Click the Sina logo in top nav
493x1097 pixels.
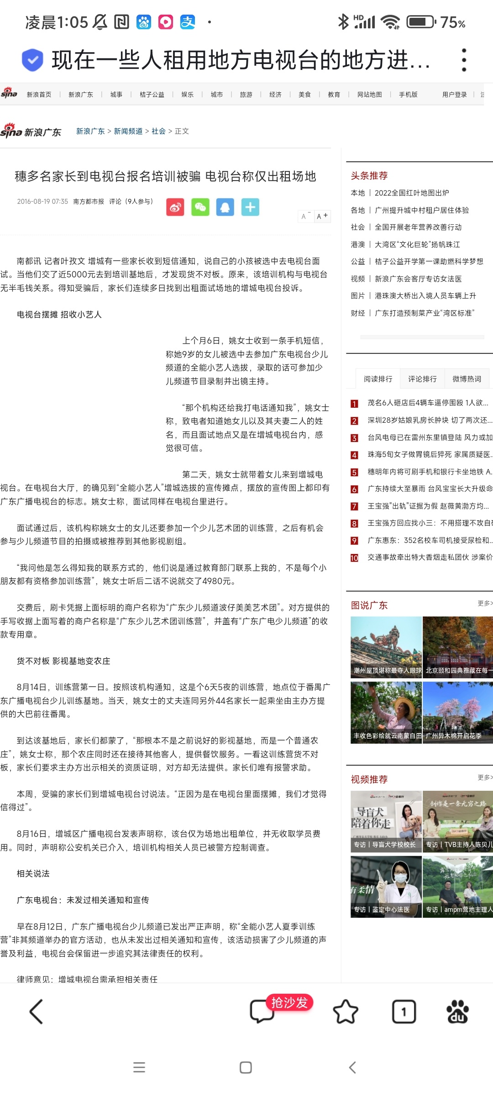point(9,93)
